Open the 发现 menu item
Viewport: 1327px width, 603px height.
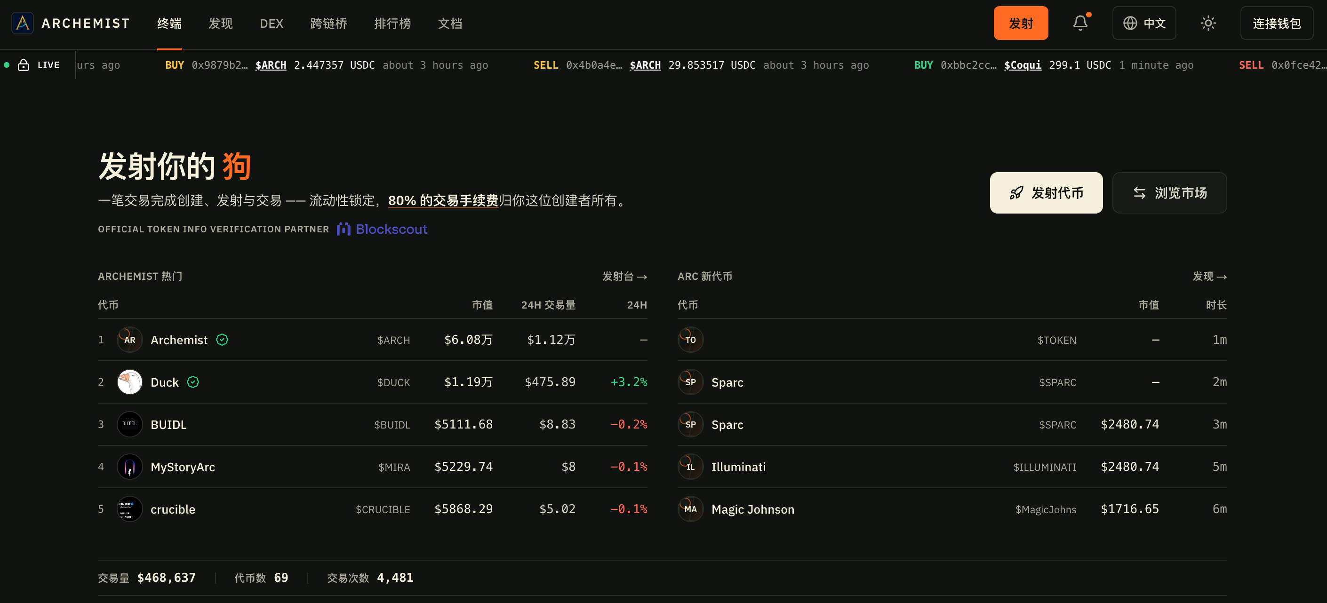click(x=220, y=23)
